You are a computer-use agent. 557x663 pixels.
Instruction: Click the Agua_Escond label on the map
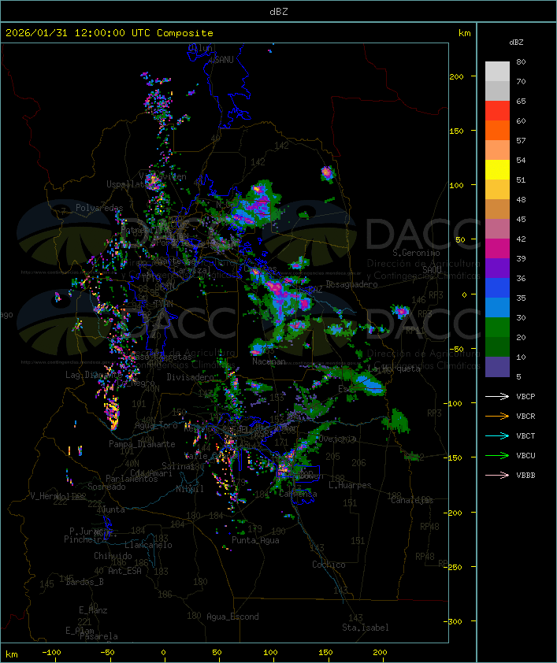tap(232, 617)
